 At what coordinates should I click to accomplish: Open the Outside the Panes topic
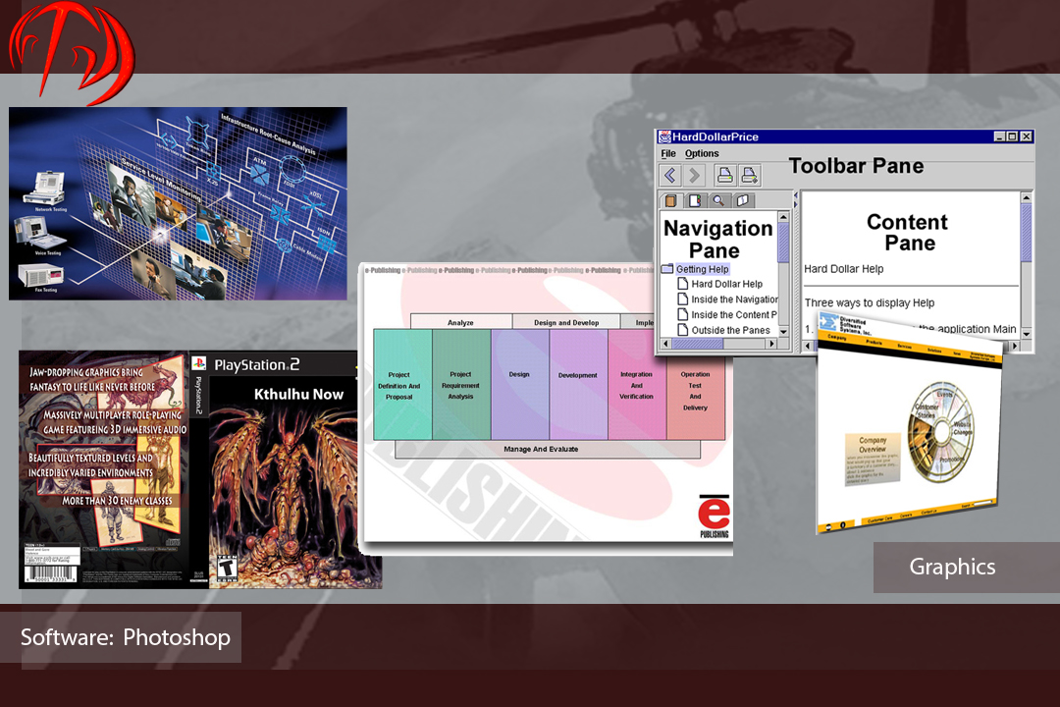tap(731, 331)
